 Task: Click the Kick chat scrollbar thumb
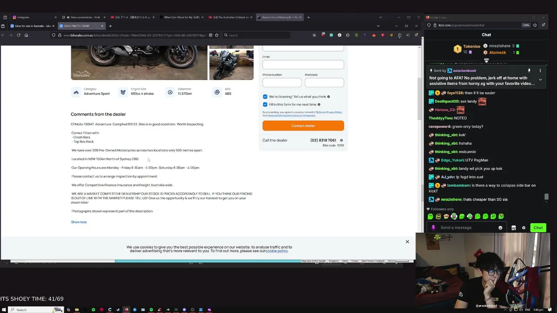tap(547, 197)
